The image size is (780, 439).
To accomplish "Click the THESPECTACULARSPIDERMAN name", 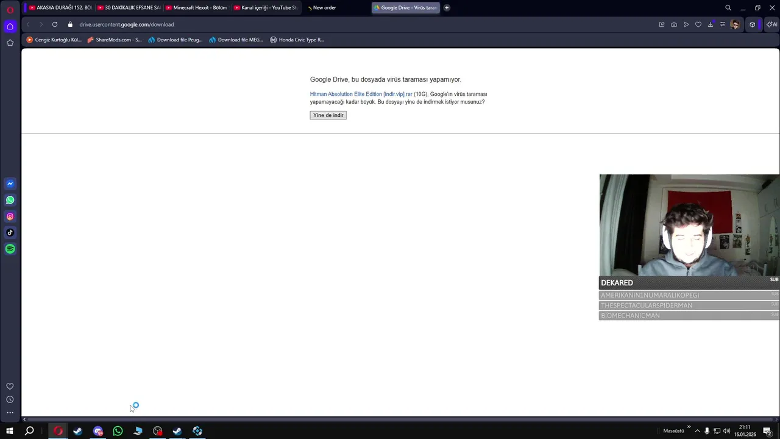I will tap(647, 305).
